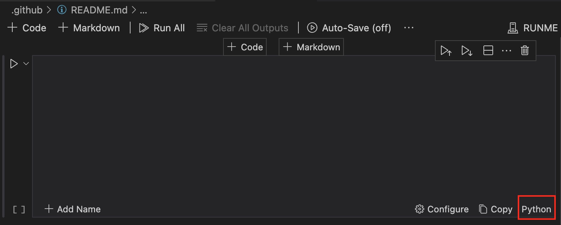Execute cell and below icon
Screen dimensions: 561x225
pos(467,51)
